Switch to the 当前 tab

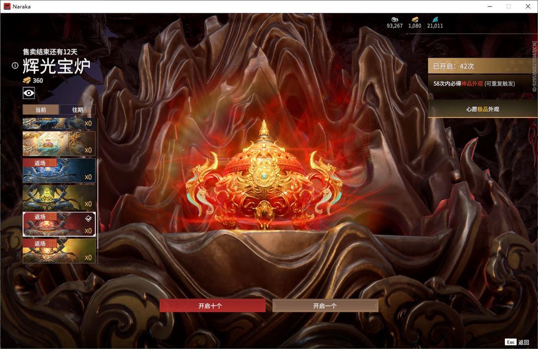click(x=41, y=110)
